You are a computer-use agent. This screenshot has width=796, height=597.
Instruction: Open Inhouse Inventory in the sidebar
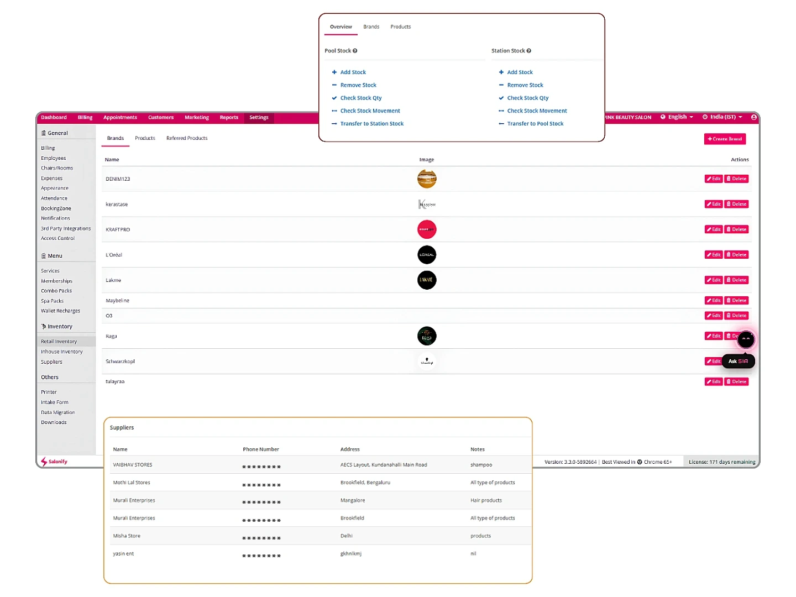click(62, 352)
